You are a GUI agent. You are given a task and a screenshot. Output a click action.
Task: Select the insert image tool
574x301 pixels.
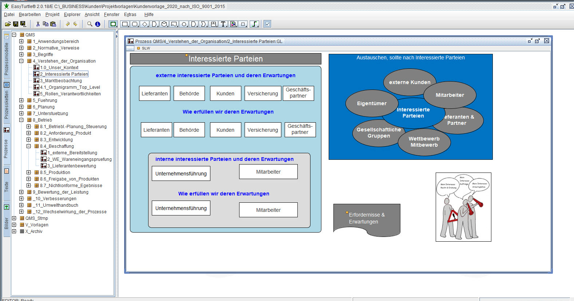point(233,24)
